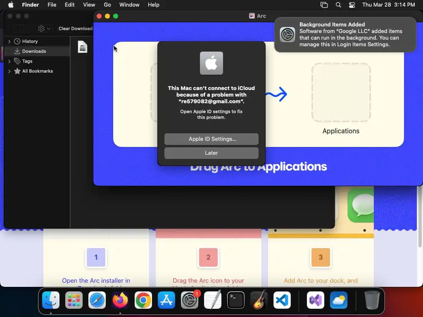Open the Weather app in dock

point(339,300)
